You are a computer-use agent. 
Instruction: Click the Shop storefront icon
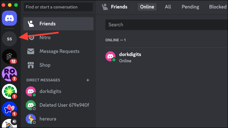31,65
